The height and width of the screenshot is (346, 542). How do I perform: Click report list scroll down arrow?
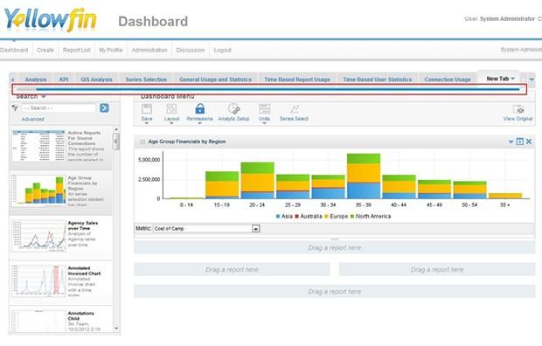pyautogui.click(x=116, y=329)
